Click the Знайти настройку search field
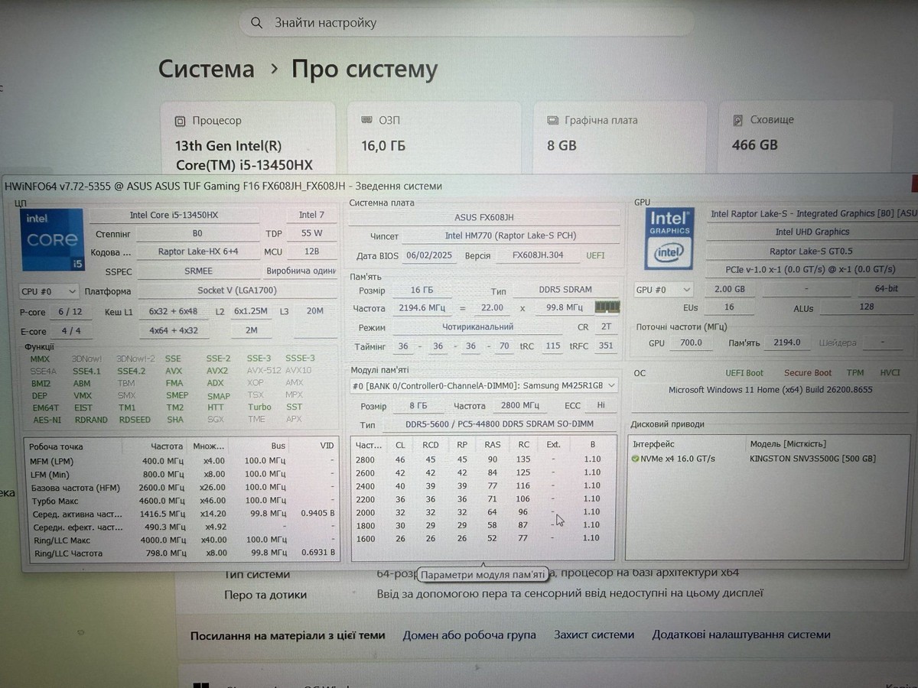Screen dimensions: 918x688 click(467, 23)
